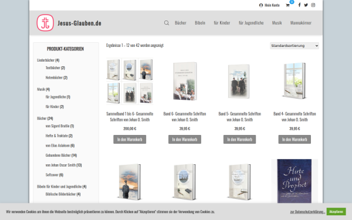Click the Jesus-Glauben.de logo icon

pos(45,23)
